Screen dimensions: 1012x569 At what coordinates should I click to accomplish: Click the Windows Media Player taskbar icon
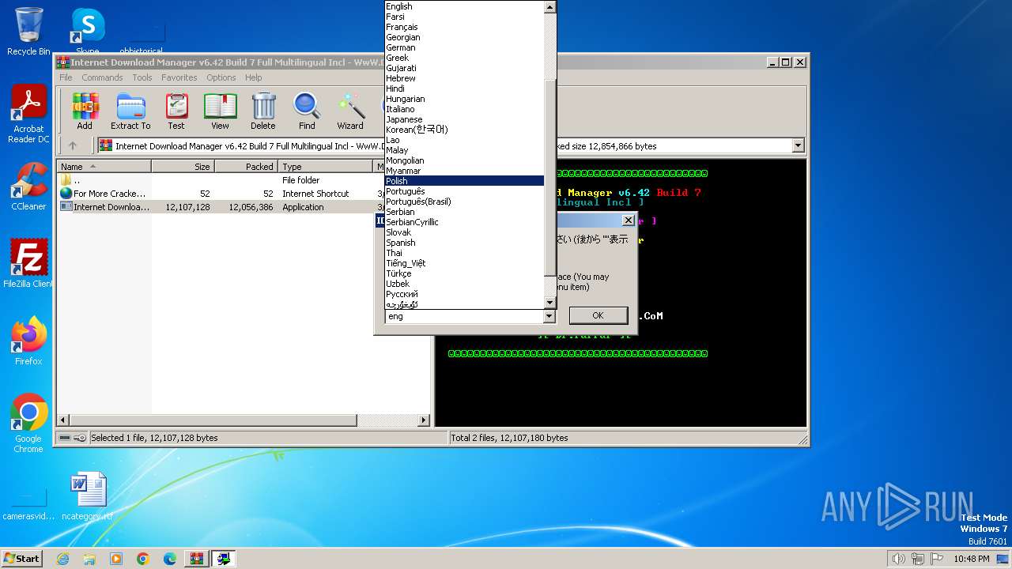(x=116, y=559)
